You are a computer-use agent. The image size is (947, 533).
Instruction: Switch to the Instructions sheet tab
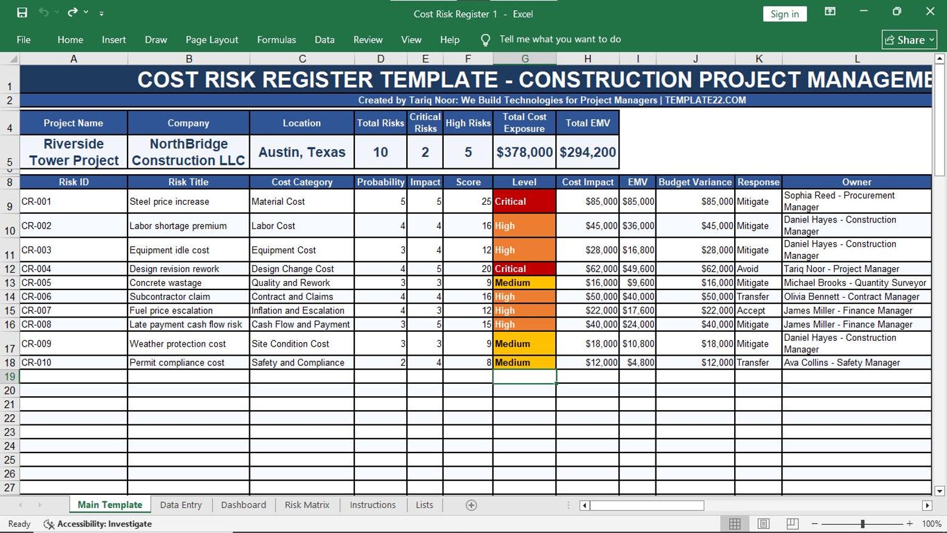(373, 505)
